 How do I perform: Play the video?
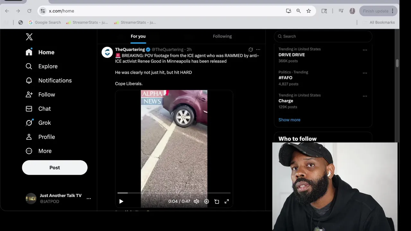(121, 201)
